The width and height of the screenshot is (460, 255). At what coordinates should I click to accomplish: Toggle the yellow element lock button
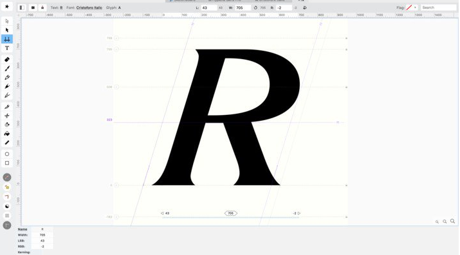point(7,187)
